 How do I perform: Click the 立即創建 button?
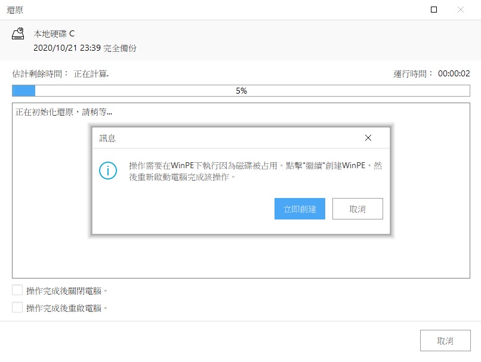[300, 209]
